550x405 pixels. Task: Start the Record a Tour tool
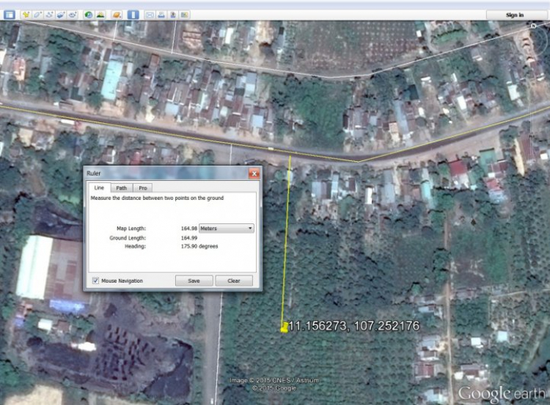pos(73,15)
